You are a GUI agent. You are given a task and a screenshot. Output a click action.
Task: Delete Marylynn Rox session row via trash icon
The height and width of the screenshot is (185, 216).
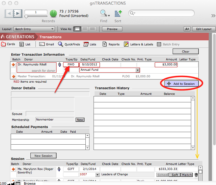pyautogui.click(x=196, y=175)
